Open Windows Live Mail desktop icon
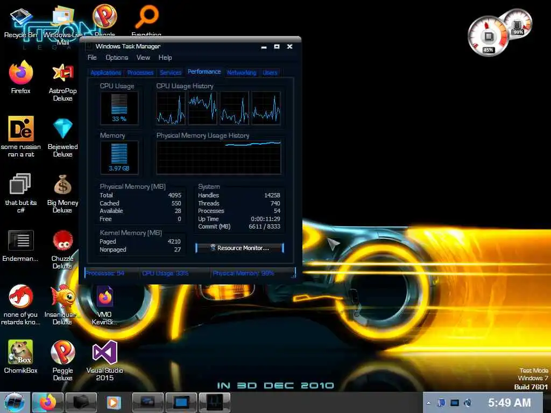This screenshot has height=413, width=551. click(x=62, y=25)
